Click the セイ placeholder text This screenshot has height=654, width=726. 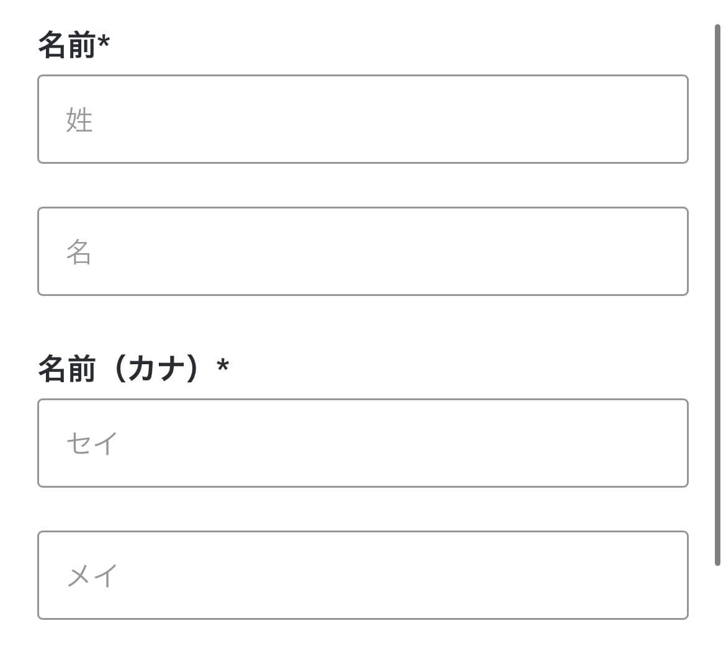[x=92, y=444]
